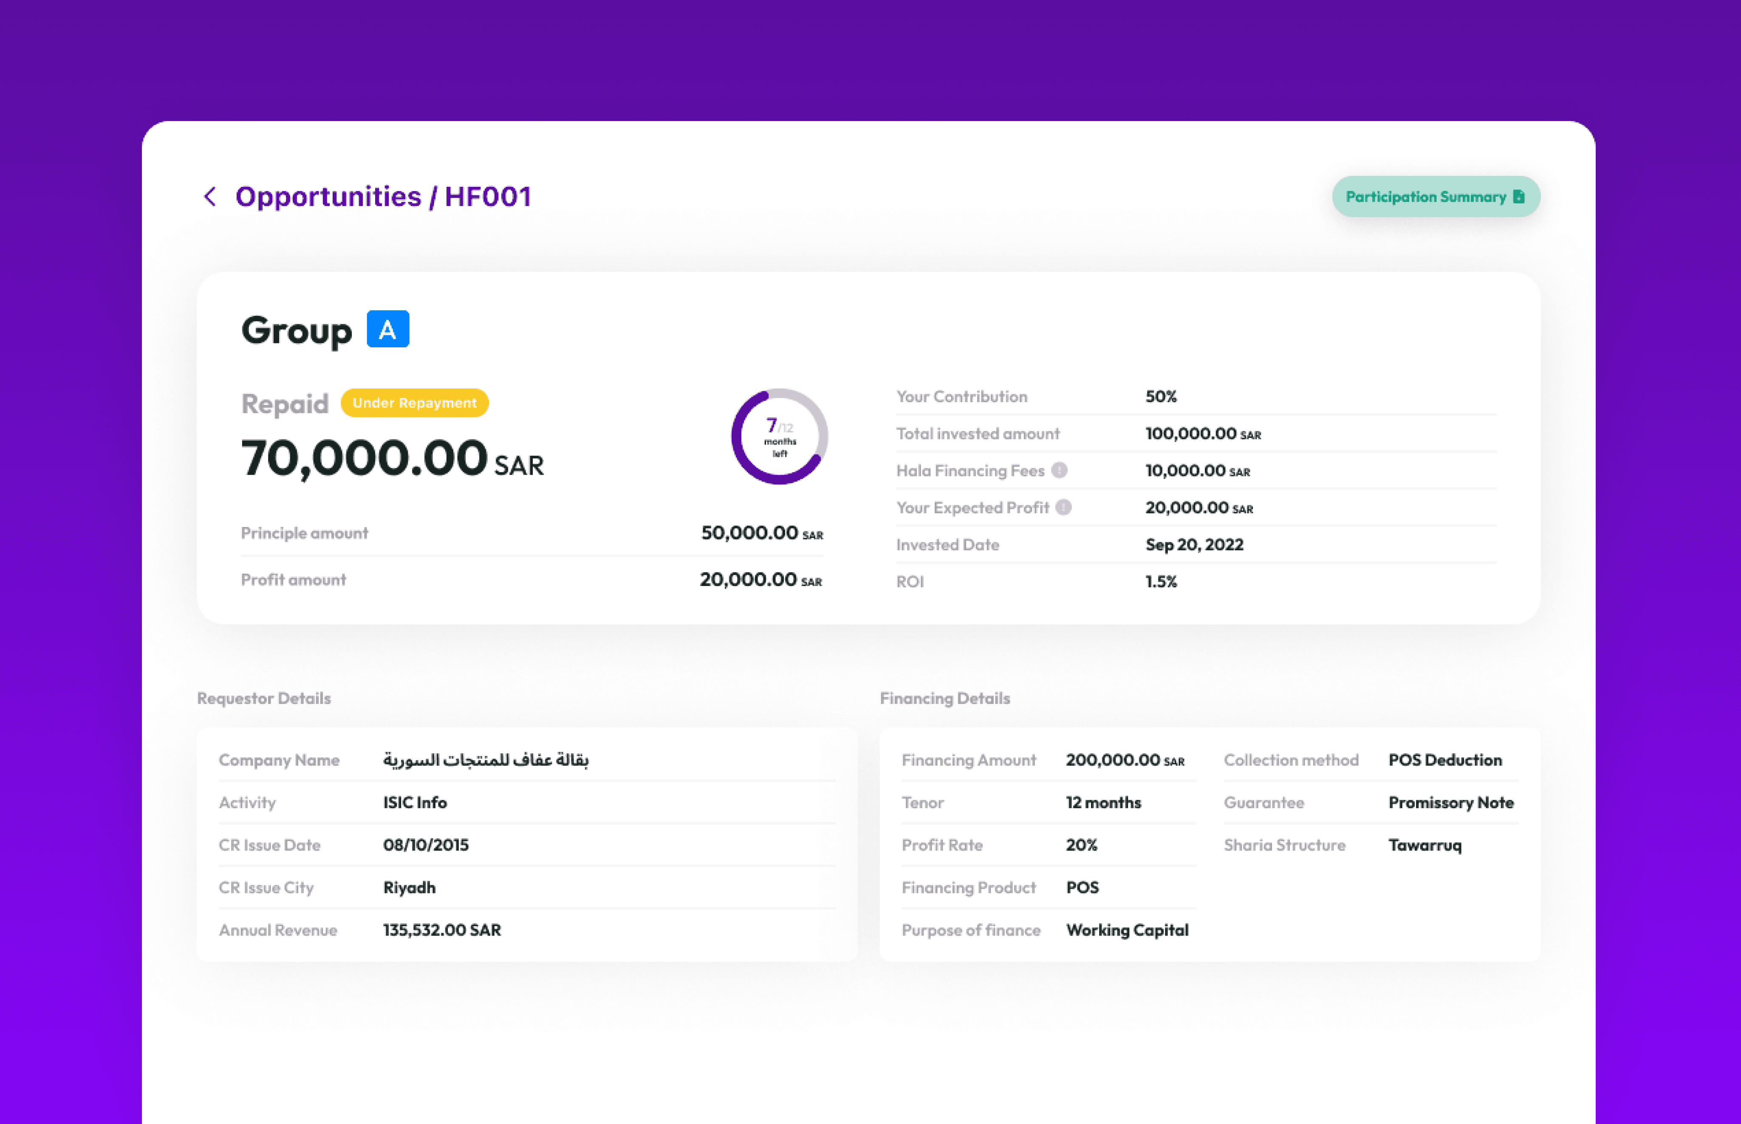The width and height of the screenshot is (1741, 1124).
Task: Click the Under Repayment status badge
Action: coord(415,403)
